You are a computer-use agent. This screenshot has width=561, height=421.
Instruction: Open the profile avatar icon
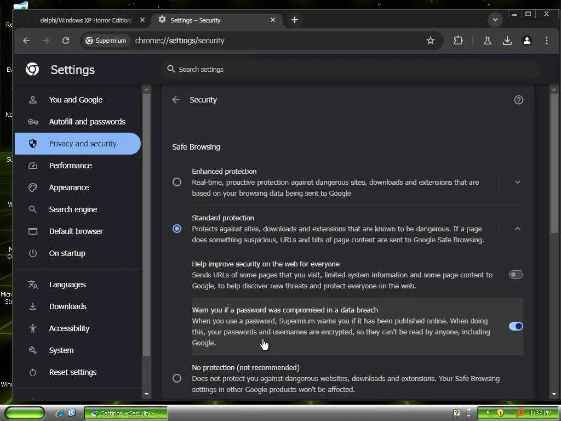pyautogui.click(x=526, y=41)
